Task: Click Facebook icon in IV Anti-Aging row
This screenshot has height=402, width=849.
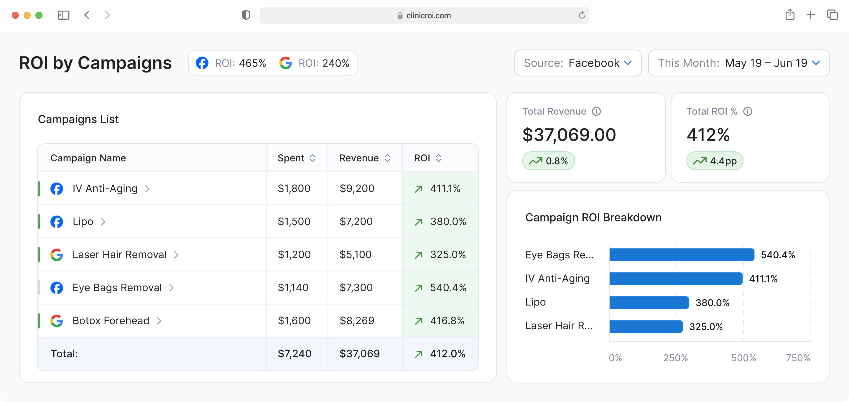Action: pyautogui.click(x=57, y=189)
